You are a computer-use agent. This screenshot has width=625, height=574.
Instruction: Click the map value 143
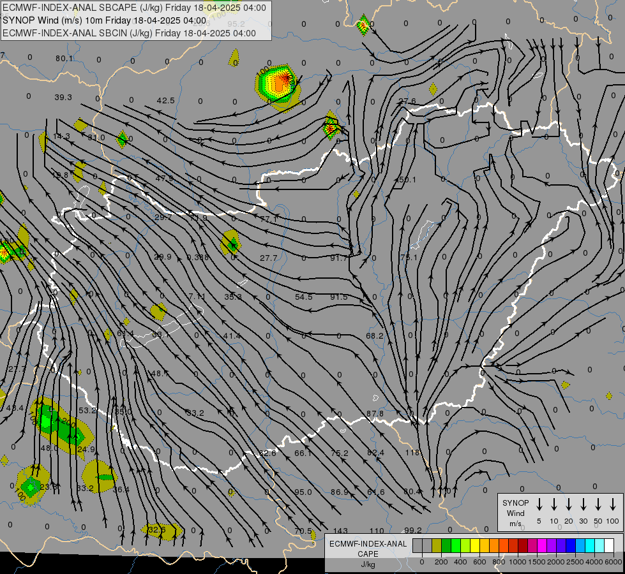pos(340,531)
